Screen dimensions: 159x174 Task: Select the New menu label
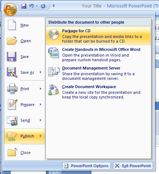(24, 25)
